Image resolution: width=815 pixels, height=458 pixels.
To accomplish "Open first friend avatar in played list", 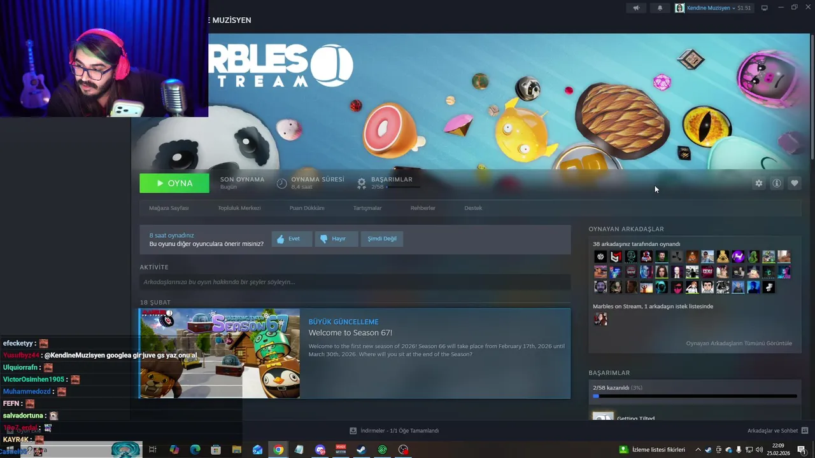I will 600,256.
